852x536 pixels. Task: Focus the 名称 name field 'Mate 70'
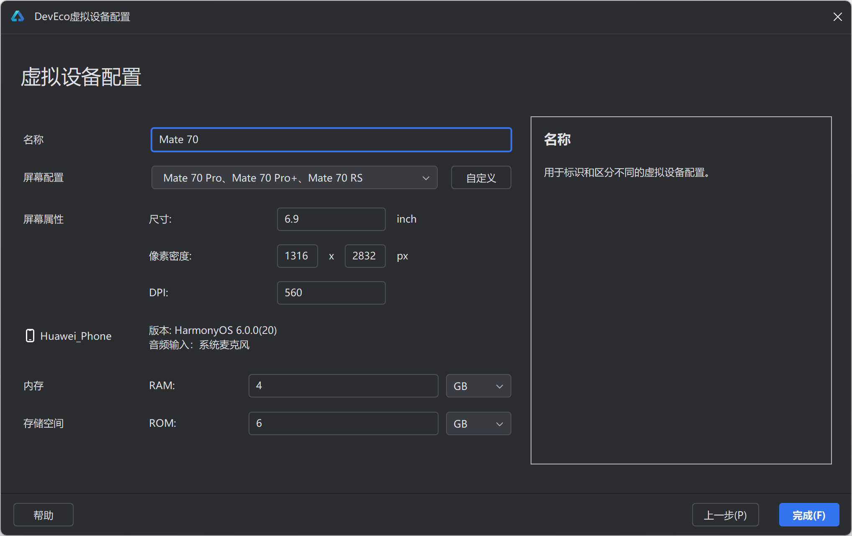click(x=331, y=140)
